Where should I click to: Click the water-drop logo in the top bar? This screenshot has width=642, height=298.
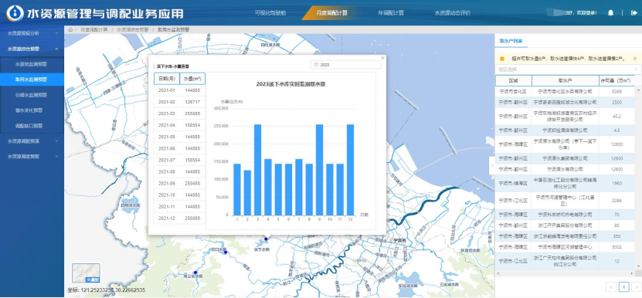pyautogui.click(x=15, y=13)
